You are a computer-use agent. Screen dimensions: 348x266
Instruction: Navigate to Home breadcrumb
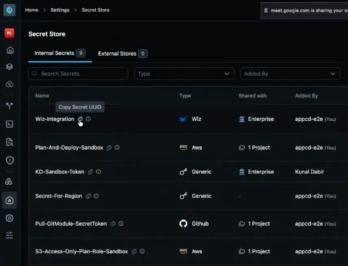32,10
